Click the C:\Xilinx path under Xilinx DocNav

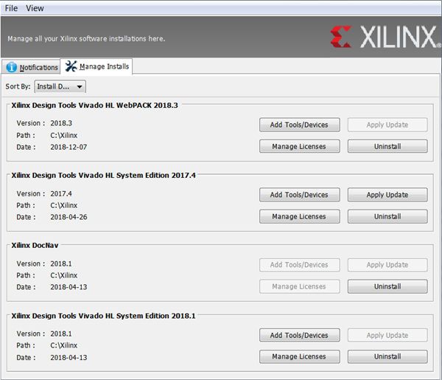[x=63, y=275]
